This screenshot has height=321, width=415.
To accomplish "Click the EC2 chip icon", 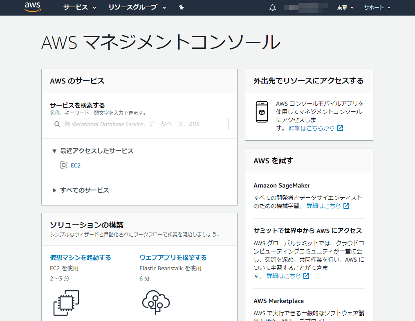I will pyautogui.click(x=63, y=165).
